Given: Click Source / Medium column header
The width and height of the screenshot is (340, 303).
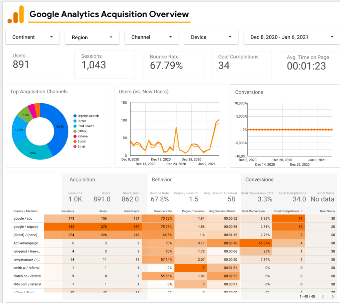Looking at the screenshot, I should pyautogui.click(x=26, y=211).
